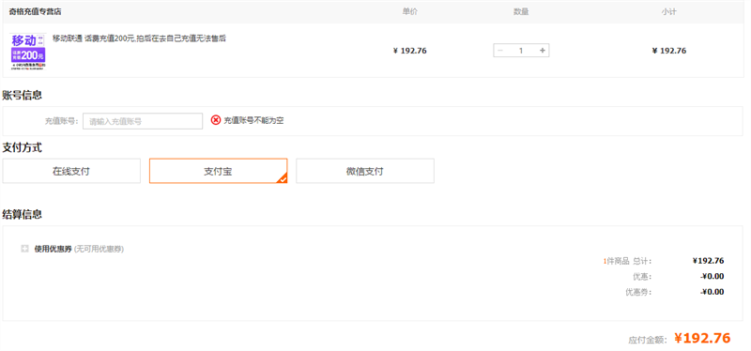
Task: Click the 小计 column header
Action: point(669,11)
